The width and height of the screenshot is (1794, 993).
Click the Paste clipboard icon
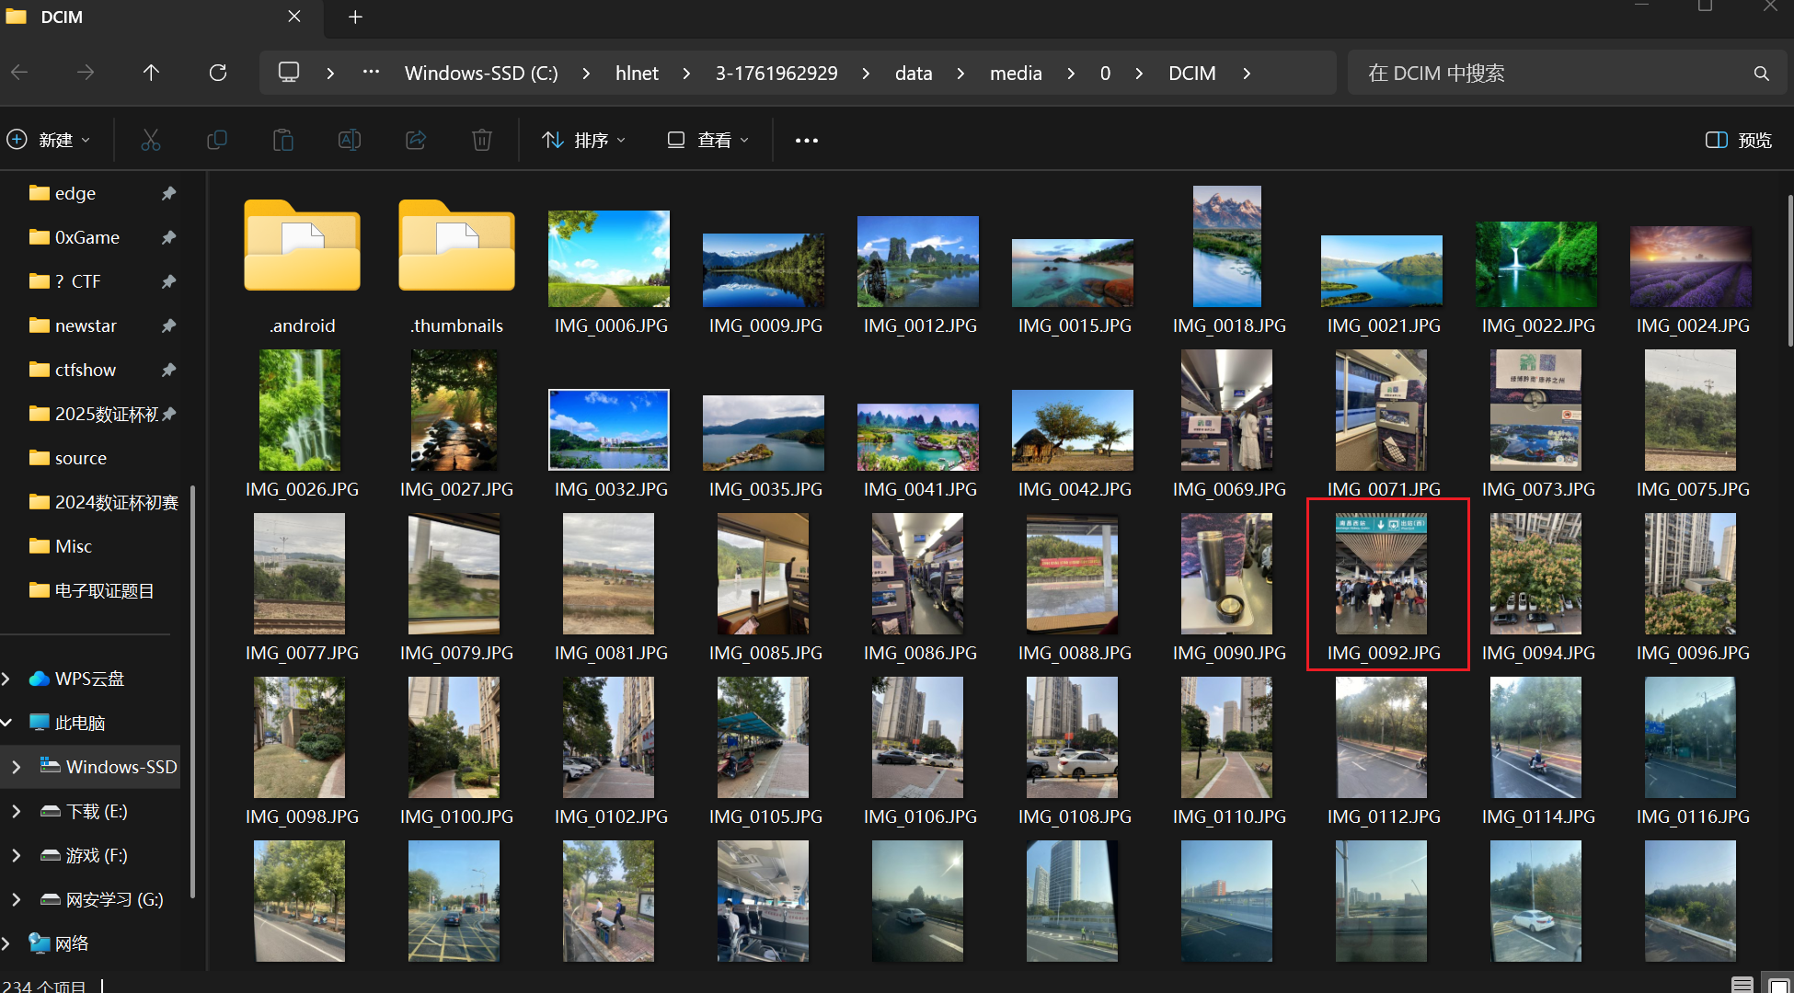pos(283,140)
